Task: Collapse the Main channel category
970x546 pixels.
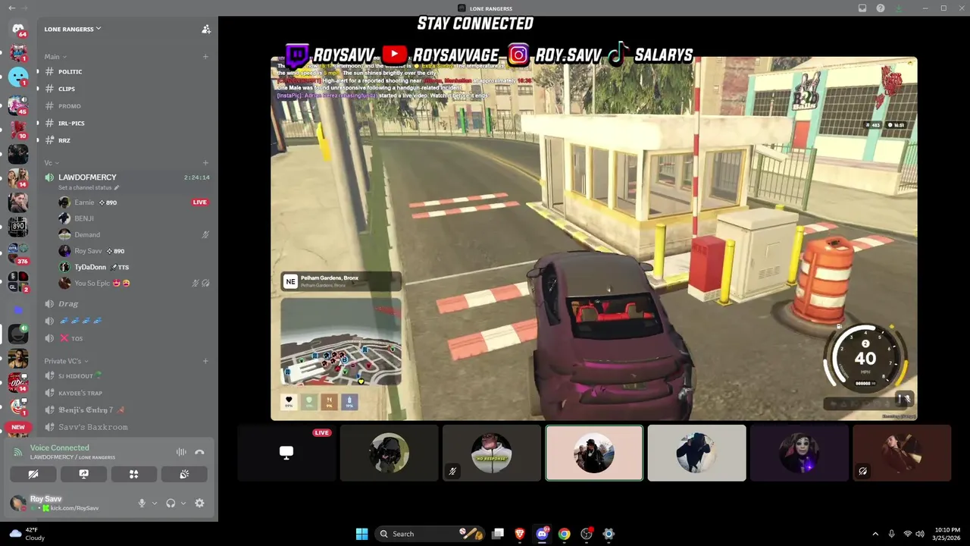Action: (x=55, y=57)
